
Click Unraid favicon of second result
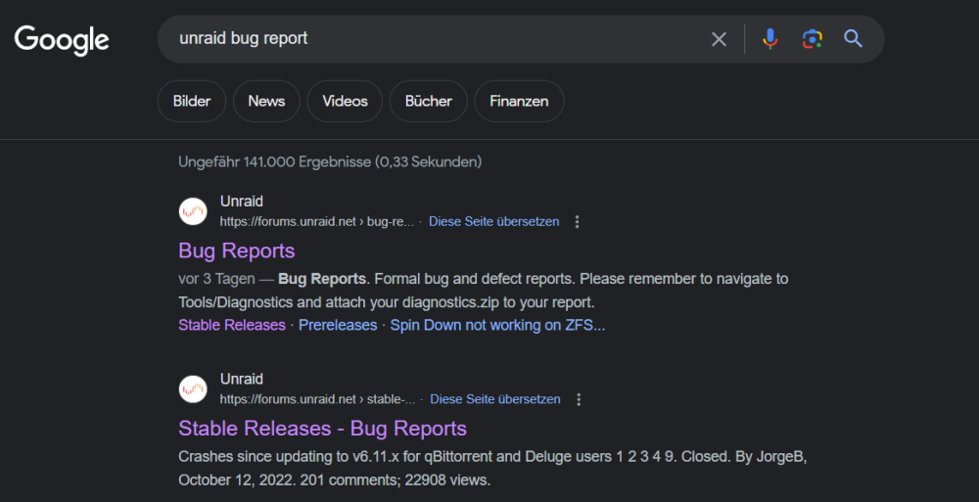tap(193, 389)
